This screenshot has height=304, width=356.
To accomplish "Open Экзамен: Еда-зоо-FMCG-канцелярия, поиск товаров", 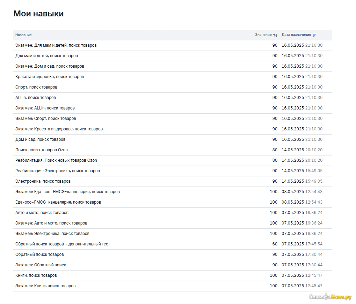I will click(68, 192).
